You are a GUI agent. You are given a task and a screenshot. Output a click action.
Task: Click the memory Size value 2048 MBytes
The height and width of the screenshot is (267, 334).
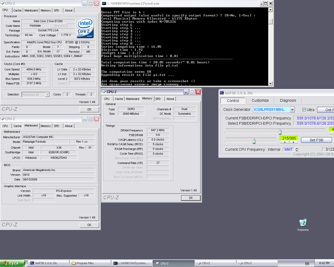(131, 114)
